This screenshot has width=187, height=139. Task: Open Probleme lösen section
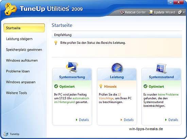click(x=18, y=71)
